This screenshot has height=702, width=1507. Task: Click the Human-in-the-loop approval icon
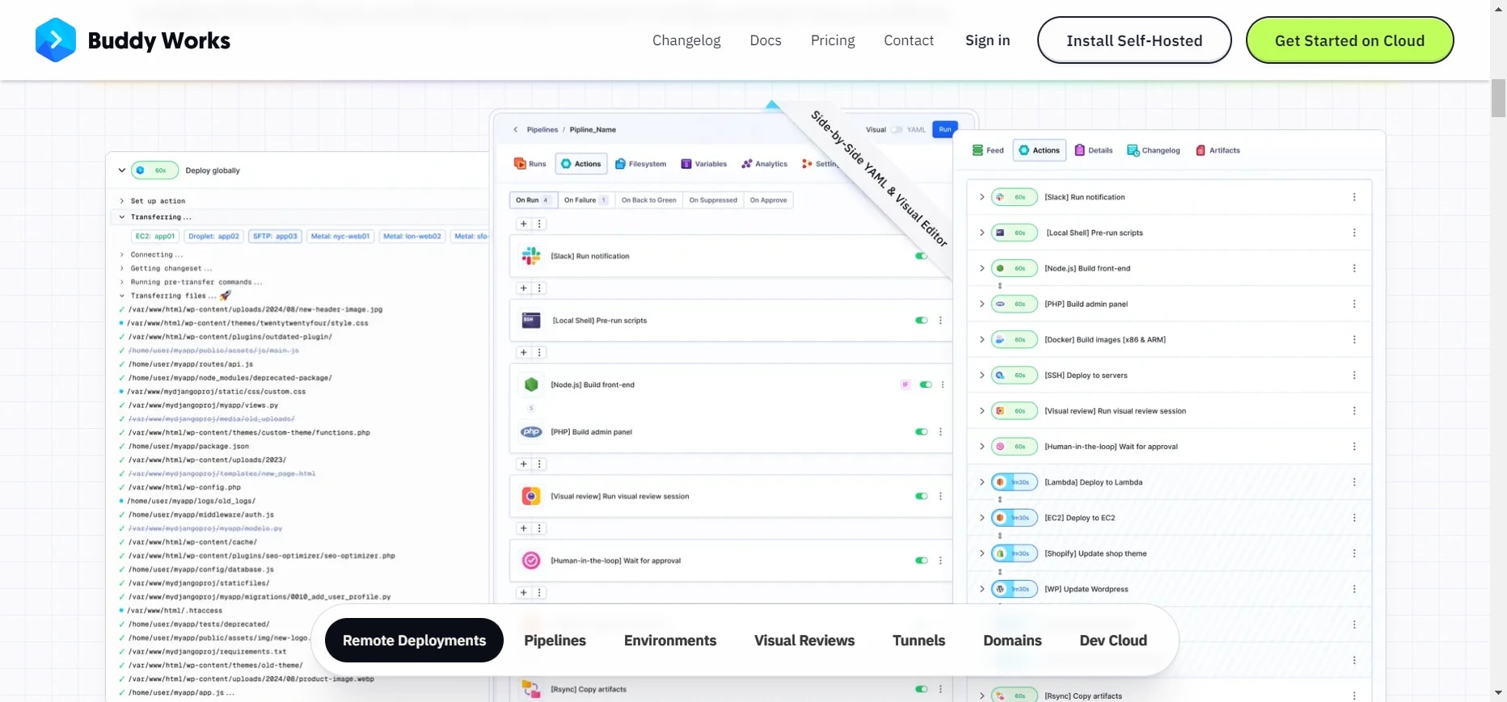pyautogui.click(x=531, y=561)
